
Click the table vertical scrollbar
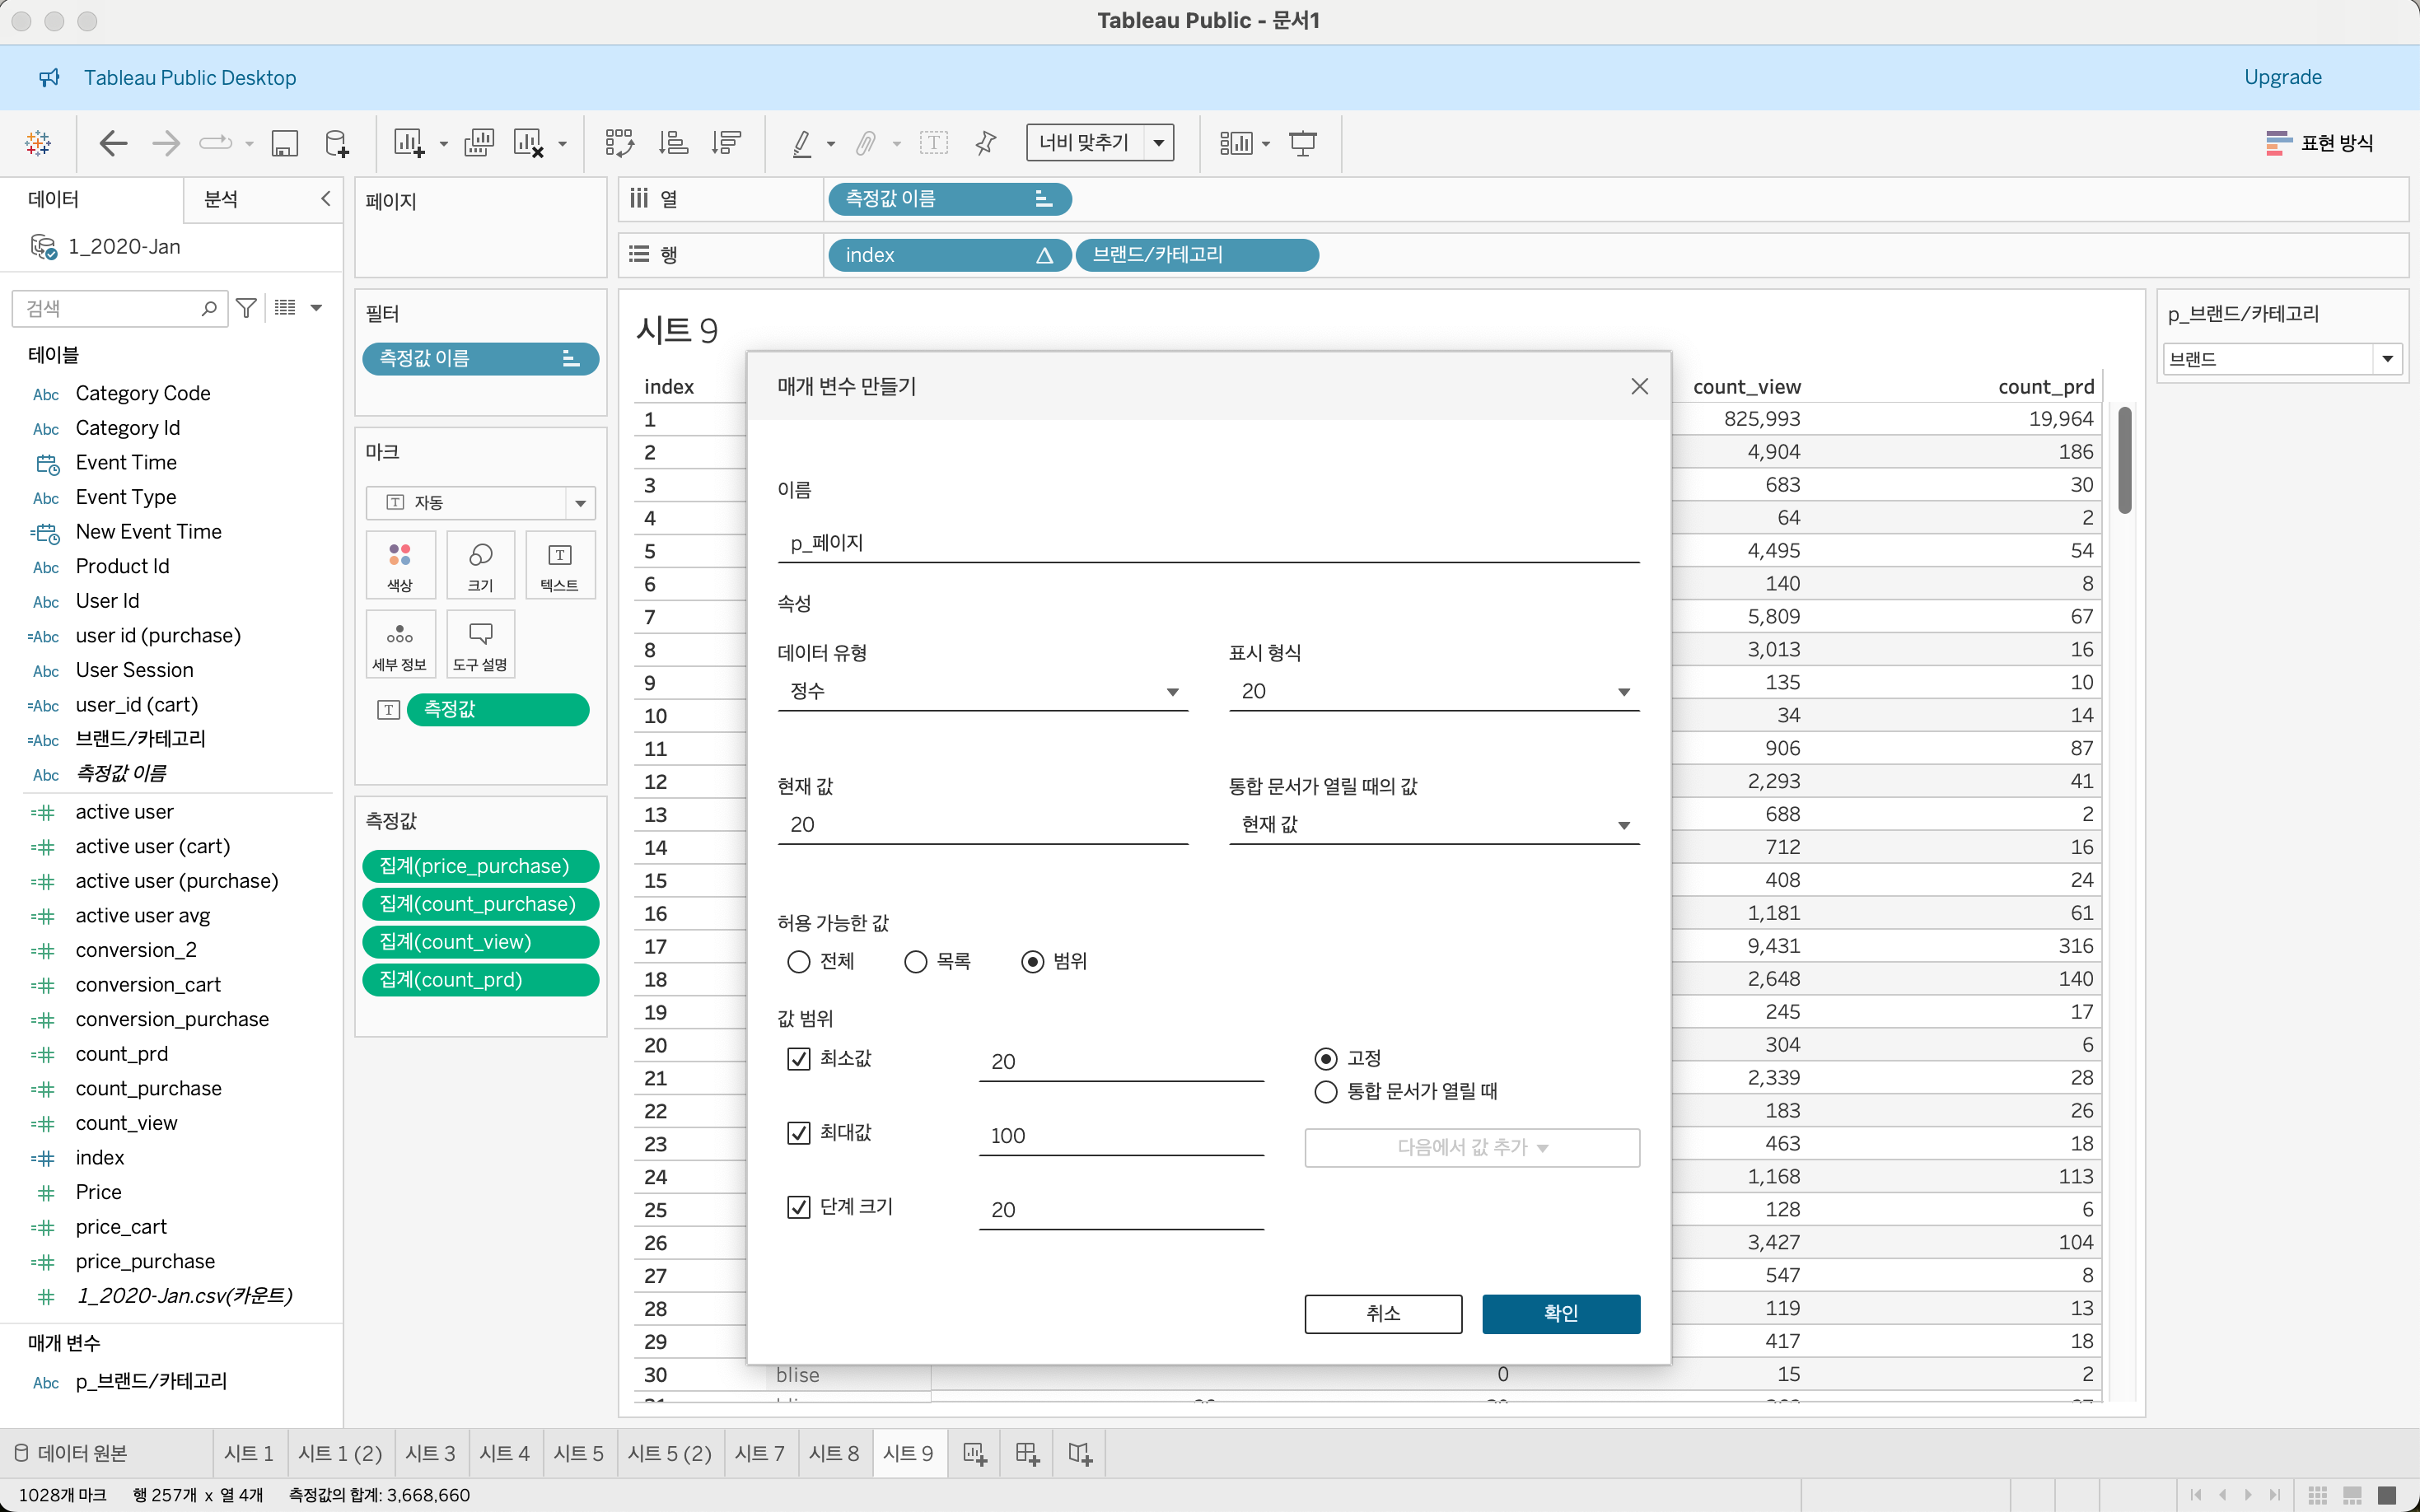tap(2124, 460)
